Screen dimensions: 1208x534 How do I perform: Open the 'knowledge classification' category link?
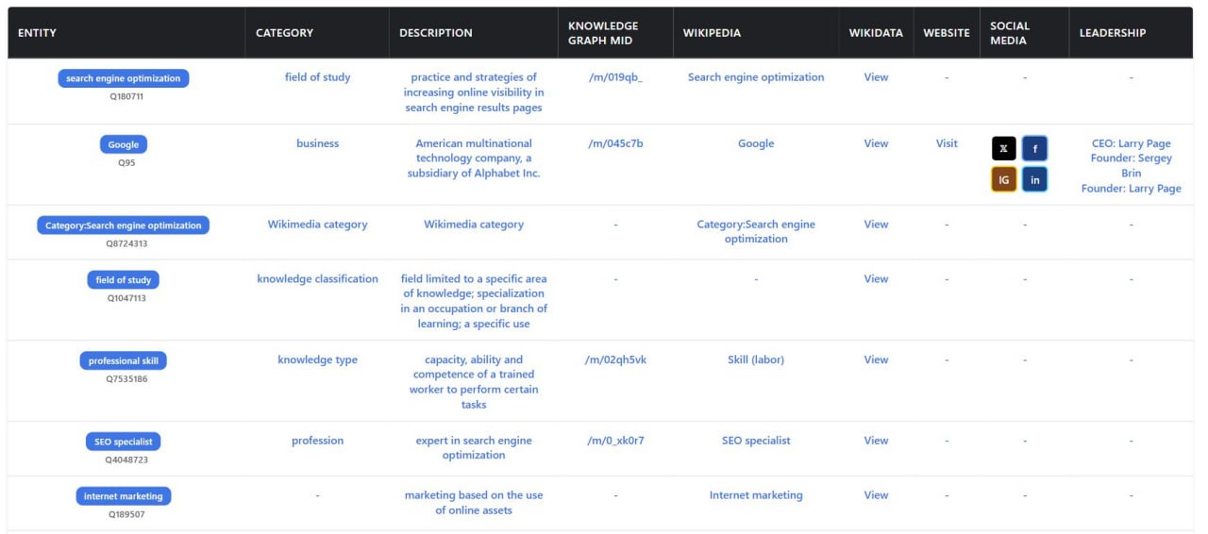coord(317,278)
